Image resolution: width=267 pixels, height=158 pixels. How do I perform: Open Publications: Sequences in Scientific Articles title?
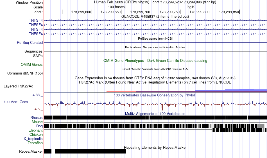[155, 47]
